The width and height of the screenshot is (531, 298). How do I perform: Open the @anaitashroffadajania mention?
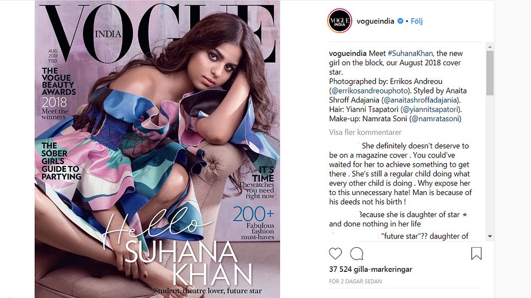coord(421,100)
